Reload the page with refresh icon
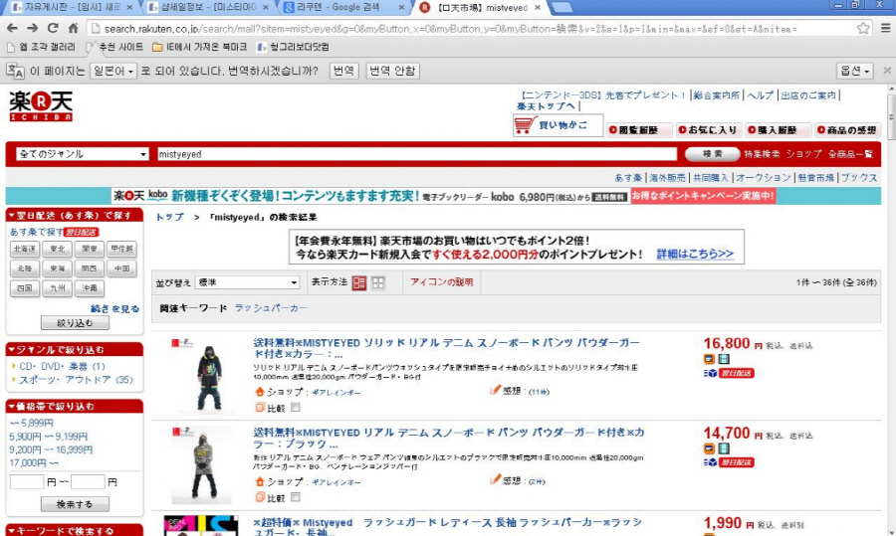This screenshot has height=536, width=896. click(53, 28)
